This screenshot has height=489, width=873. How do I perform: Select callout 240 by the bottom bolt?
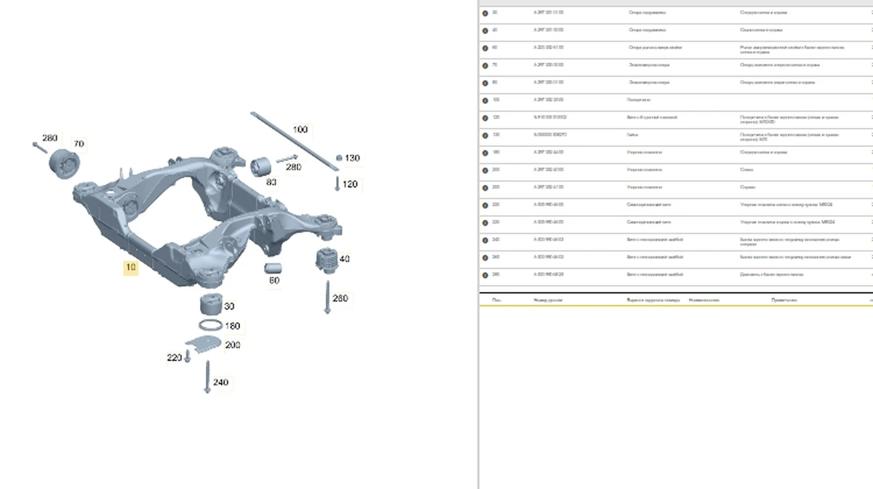click(x=220, y=382)
